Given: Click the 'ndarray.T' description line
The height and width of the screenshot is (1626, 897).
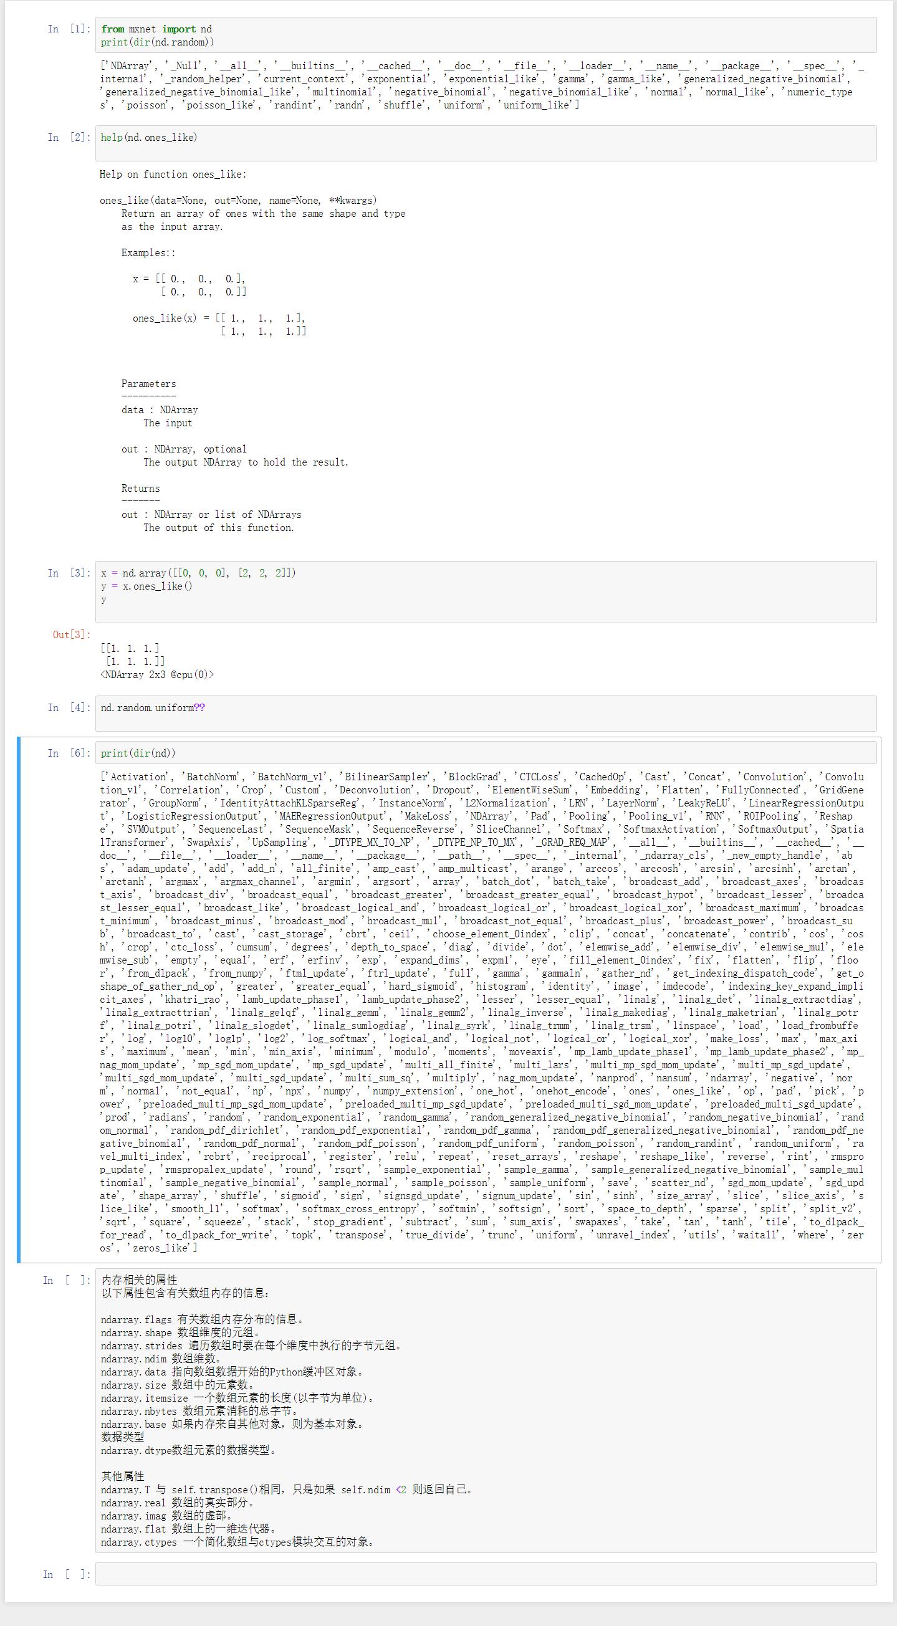Looking at the screenshot, I should (287, 1489).
